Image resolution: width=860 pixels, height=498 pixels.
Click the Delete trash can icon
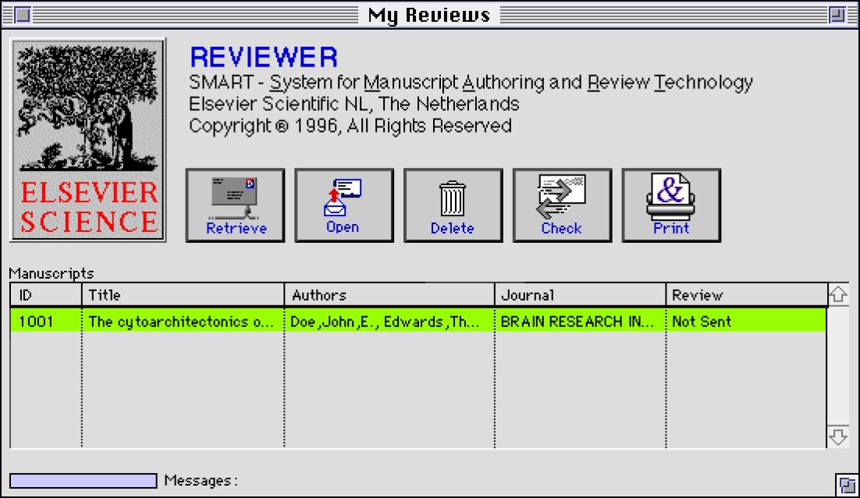(x=453, y=205)
